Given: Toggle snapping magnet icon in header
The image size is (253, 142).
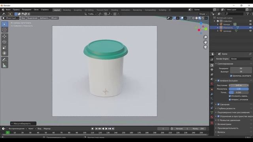Looking at the screenshot, I should (106, 14).
